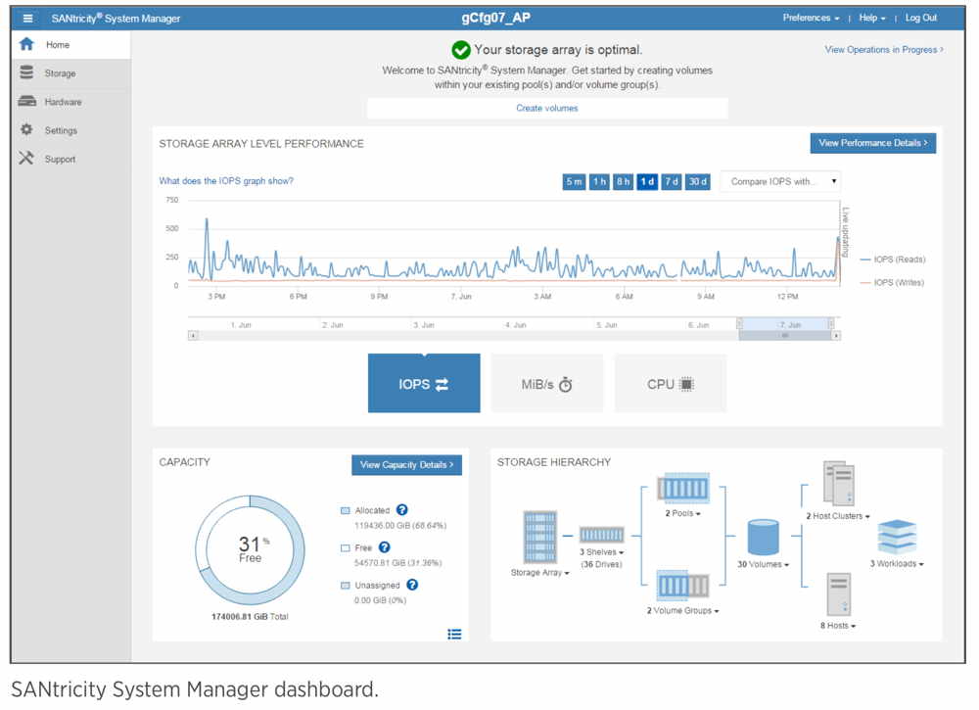The image size is (979, 710).
Task: Open the Home menu item
Action: pyautogui.click(x=70, y=45)
